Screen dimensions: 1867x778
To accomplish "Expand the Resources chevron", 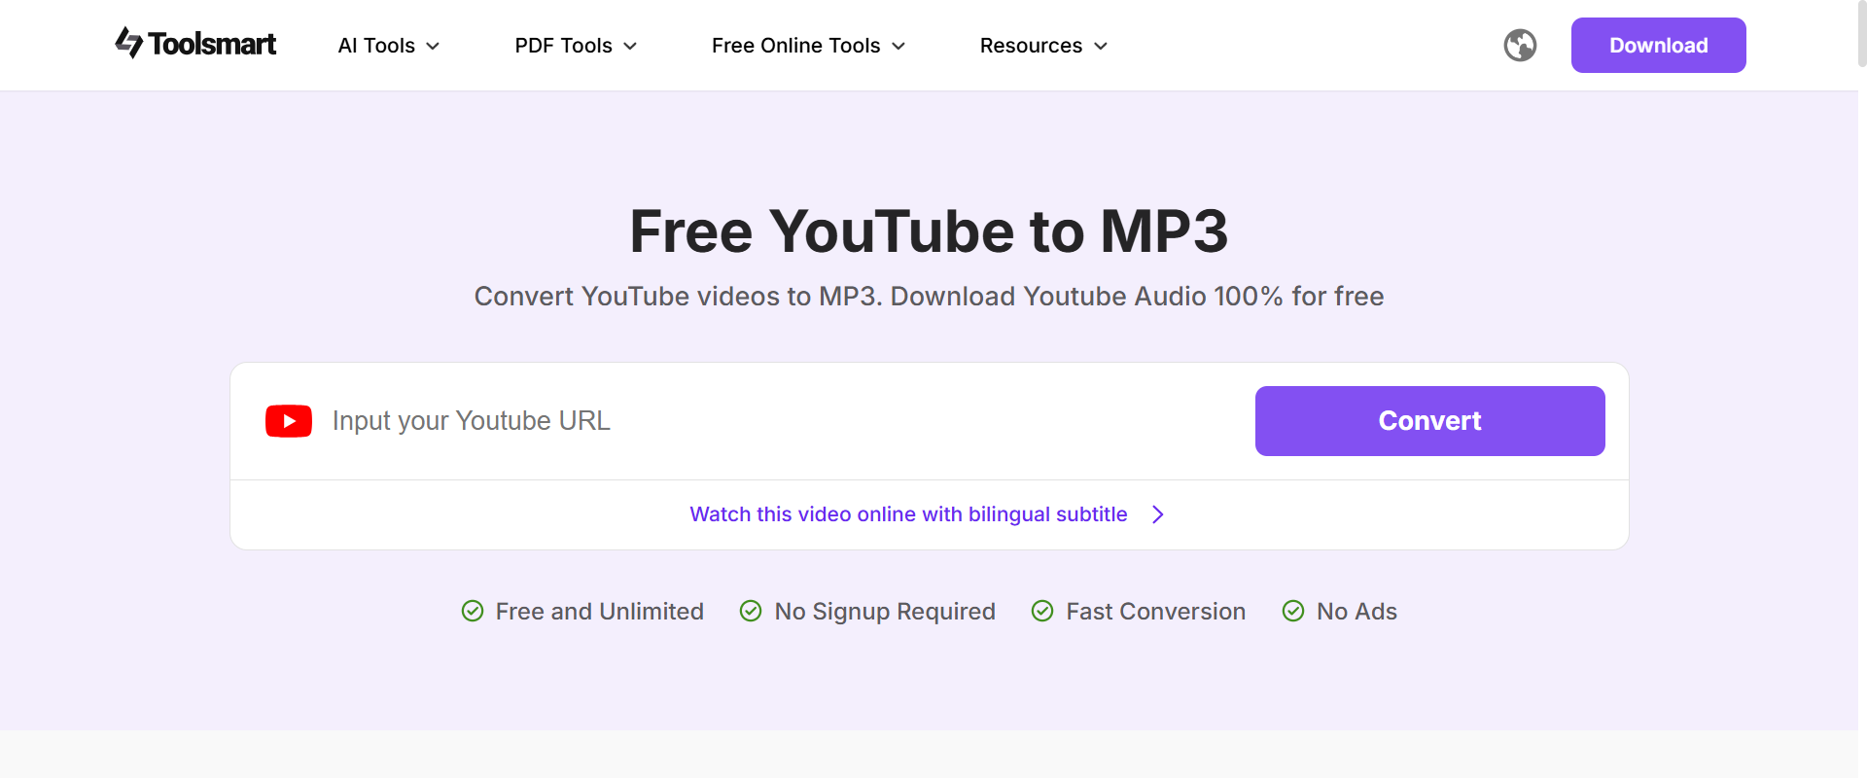I will pos(1101,46).
